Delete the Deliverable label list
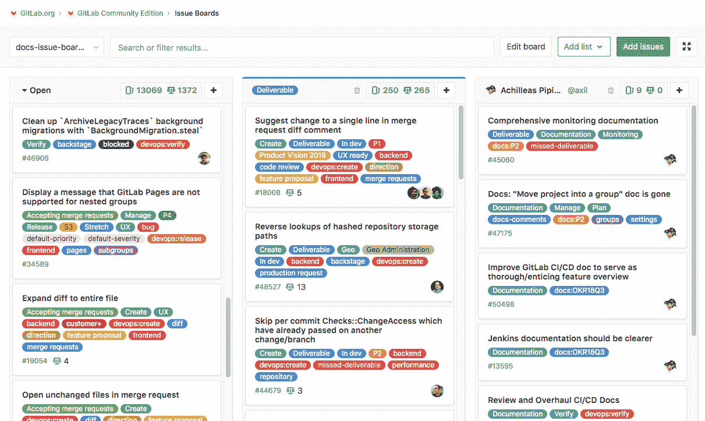705x421 pixels. tap(356, 90)
